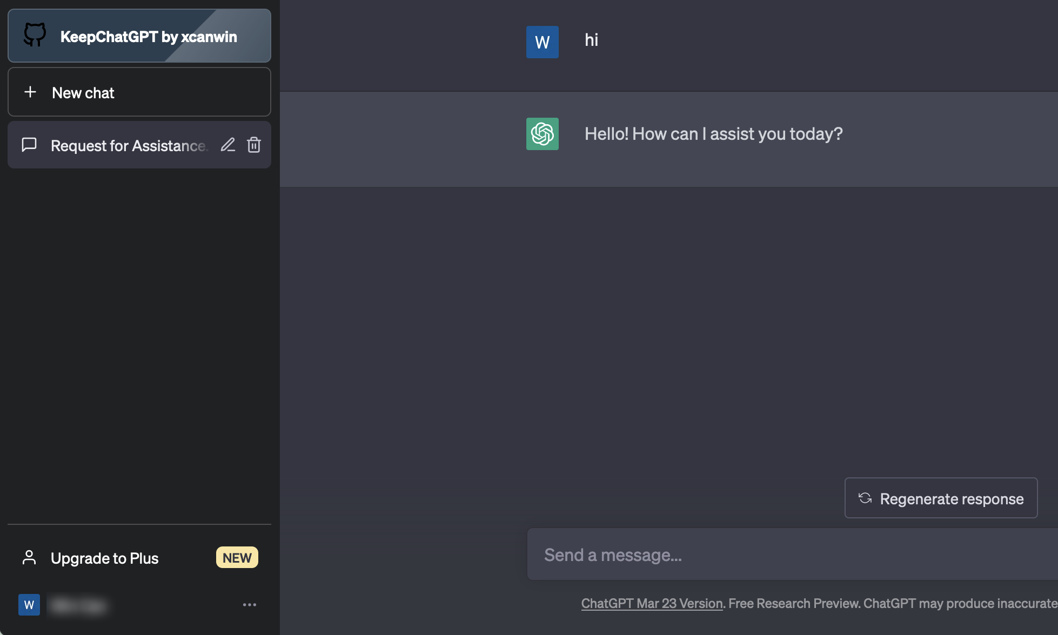The width and height of the screenshot is (1058, 635).
Task: Click the yellow NEW badge
Action: (237, 558)
